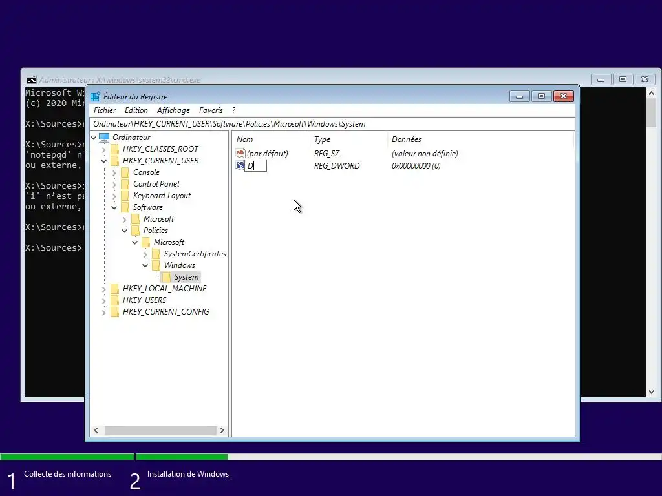The image size is (662, 496).
Task: Click the Registry Editor title bar icon
Action: 96,97
